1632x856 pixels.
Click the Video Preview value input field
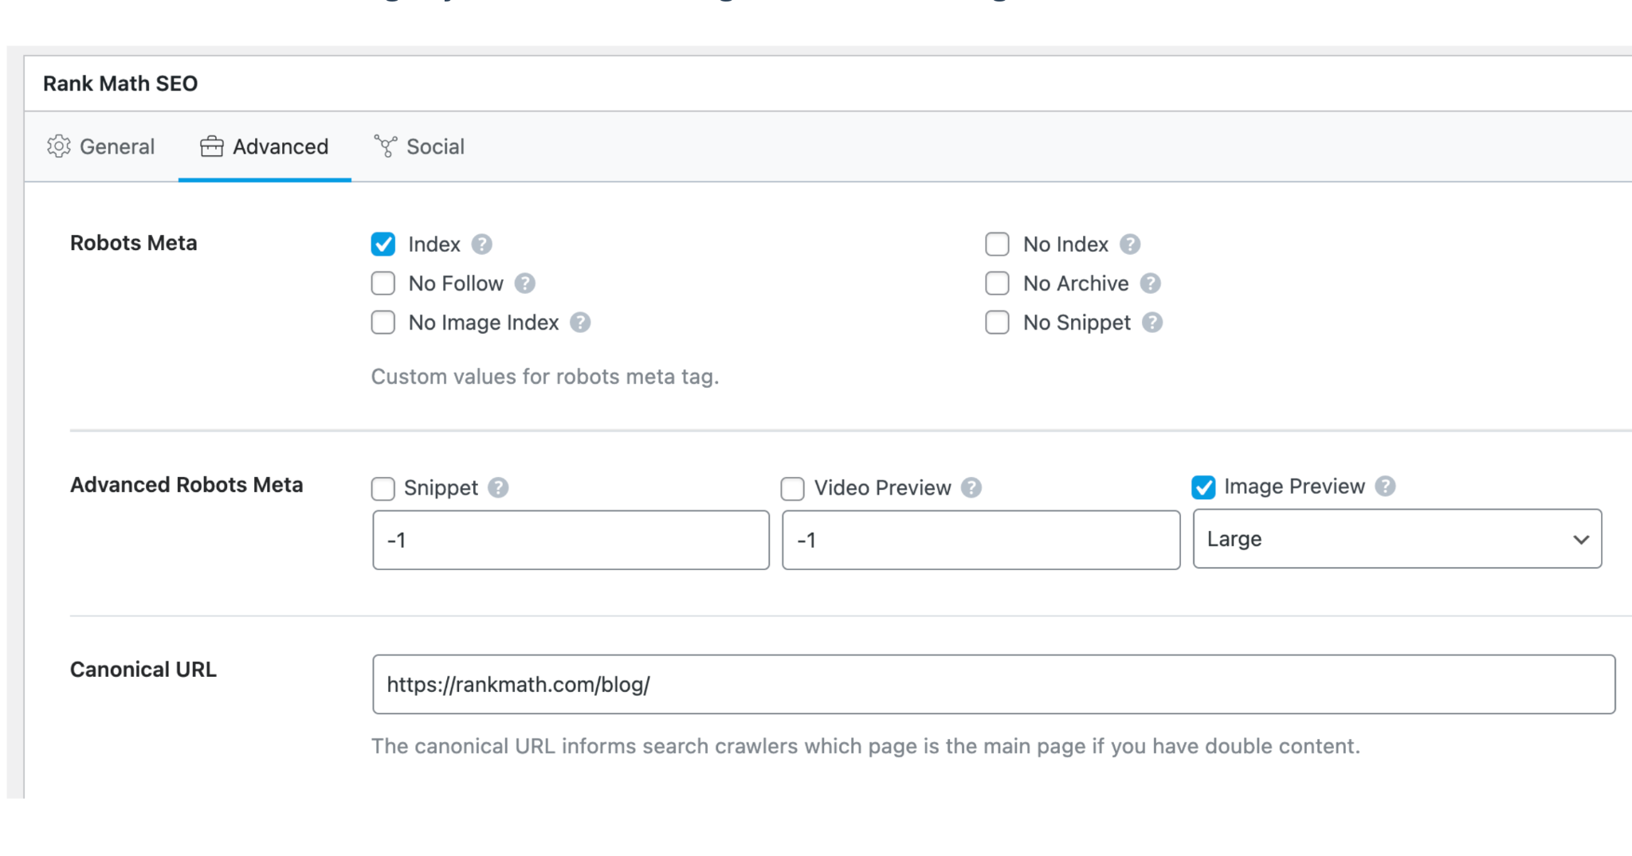(x=980, y=541)
